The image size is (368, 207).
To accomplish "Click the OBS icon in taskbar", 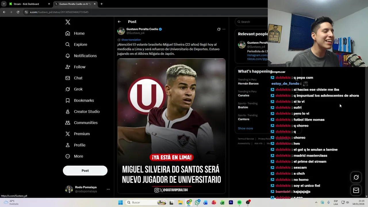I will 248,202.
